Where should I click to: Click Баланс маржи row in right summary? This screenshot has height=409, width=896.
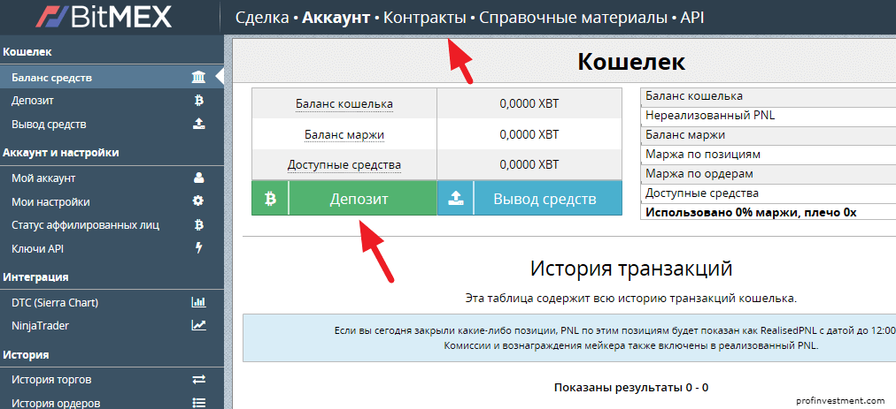coord(768,135)
